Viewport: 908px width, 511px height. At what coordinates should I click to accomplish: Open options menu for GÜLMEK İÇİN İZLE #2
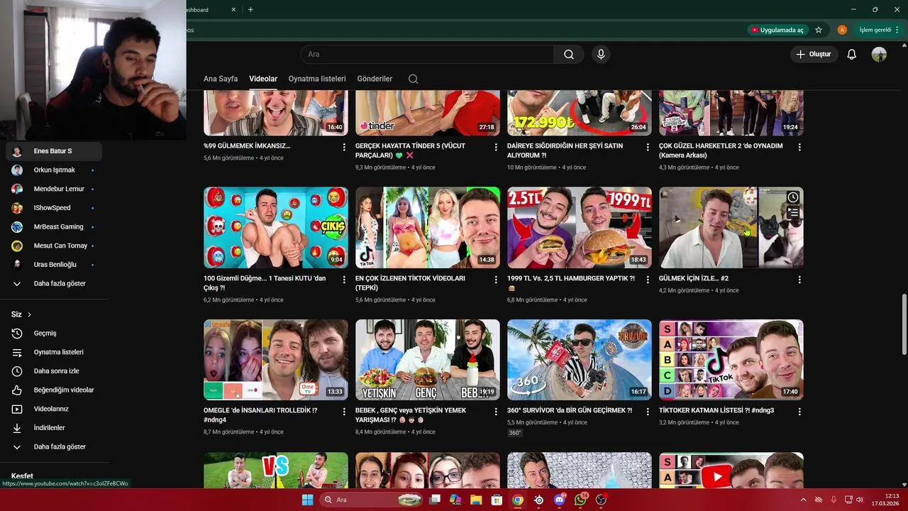click(799, 280)
